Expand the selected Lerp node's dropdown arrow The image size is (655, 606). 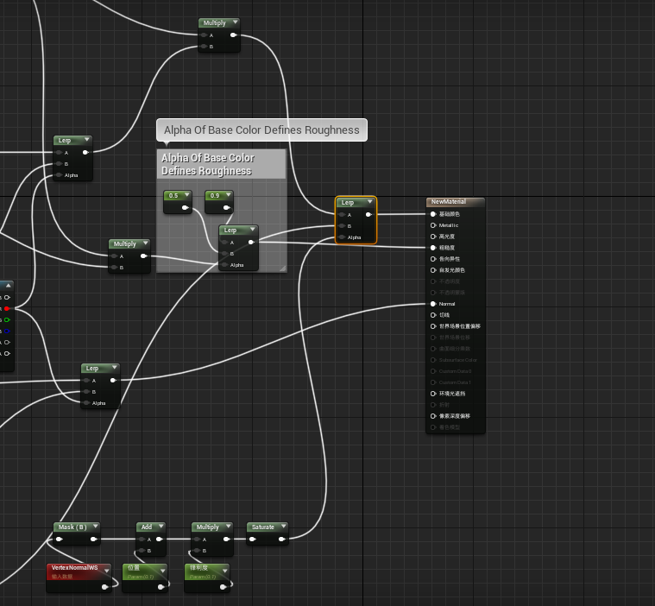pyautogui.click(x=369, y=202)
